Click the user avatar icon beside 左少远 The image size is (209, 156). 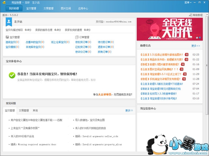(x=9, y=22)
